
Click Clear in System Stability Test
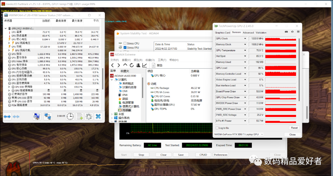point(163,155)
